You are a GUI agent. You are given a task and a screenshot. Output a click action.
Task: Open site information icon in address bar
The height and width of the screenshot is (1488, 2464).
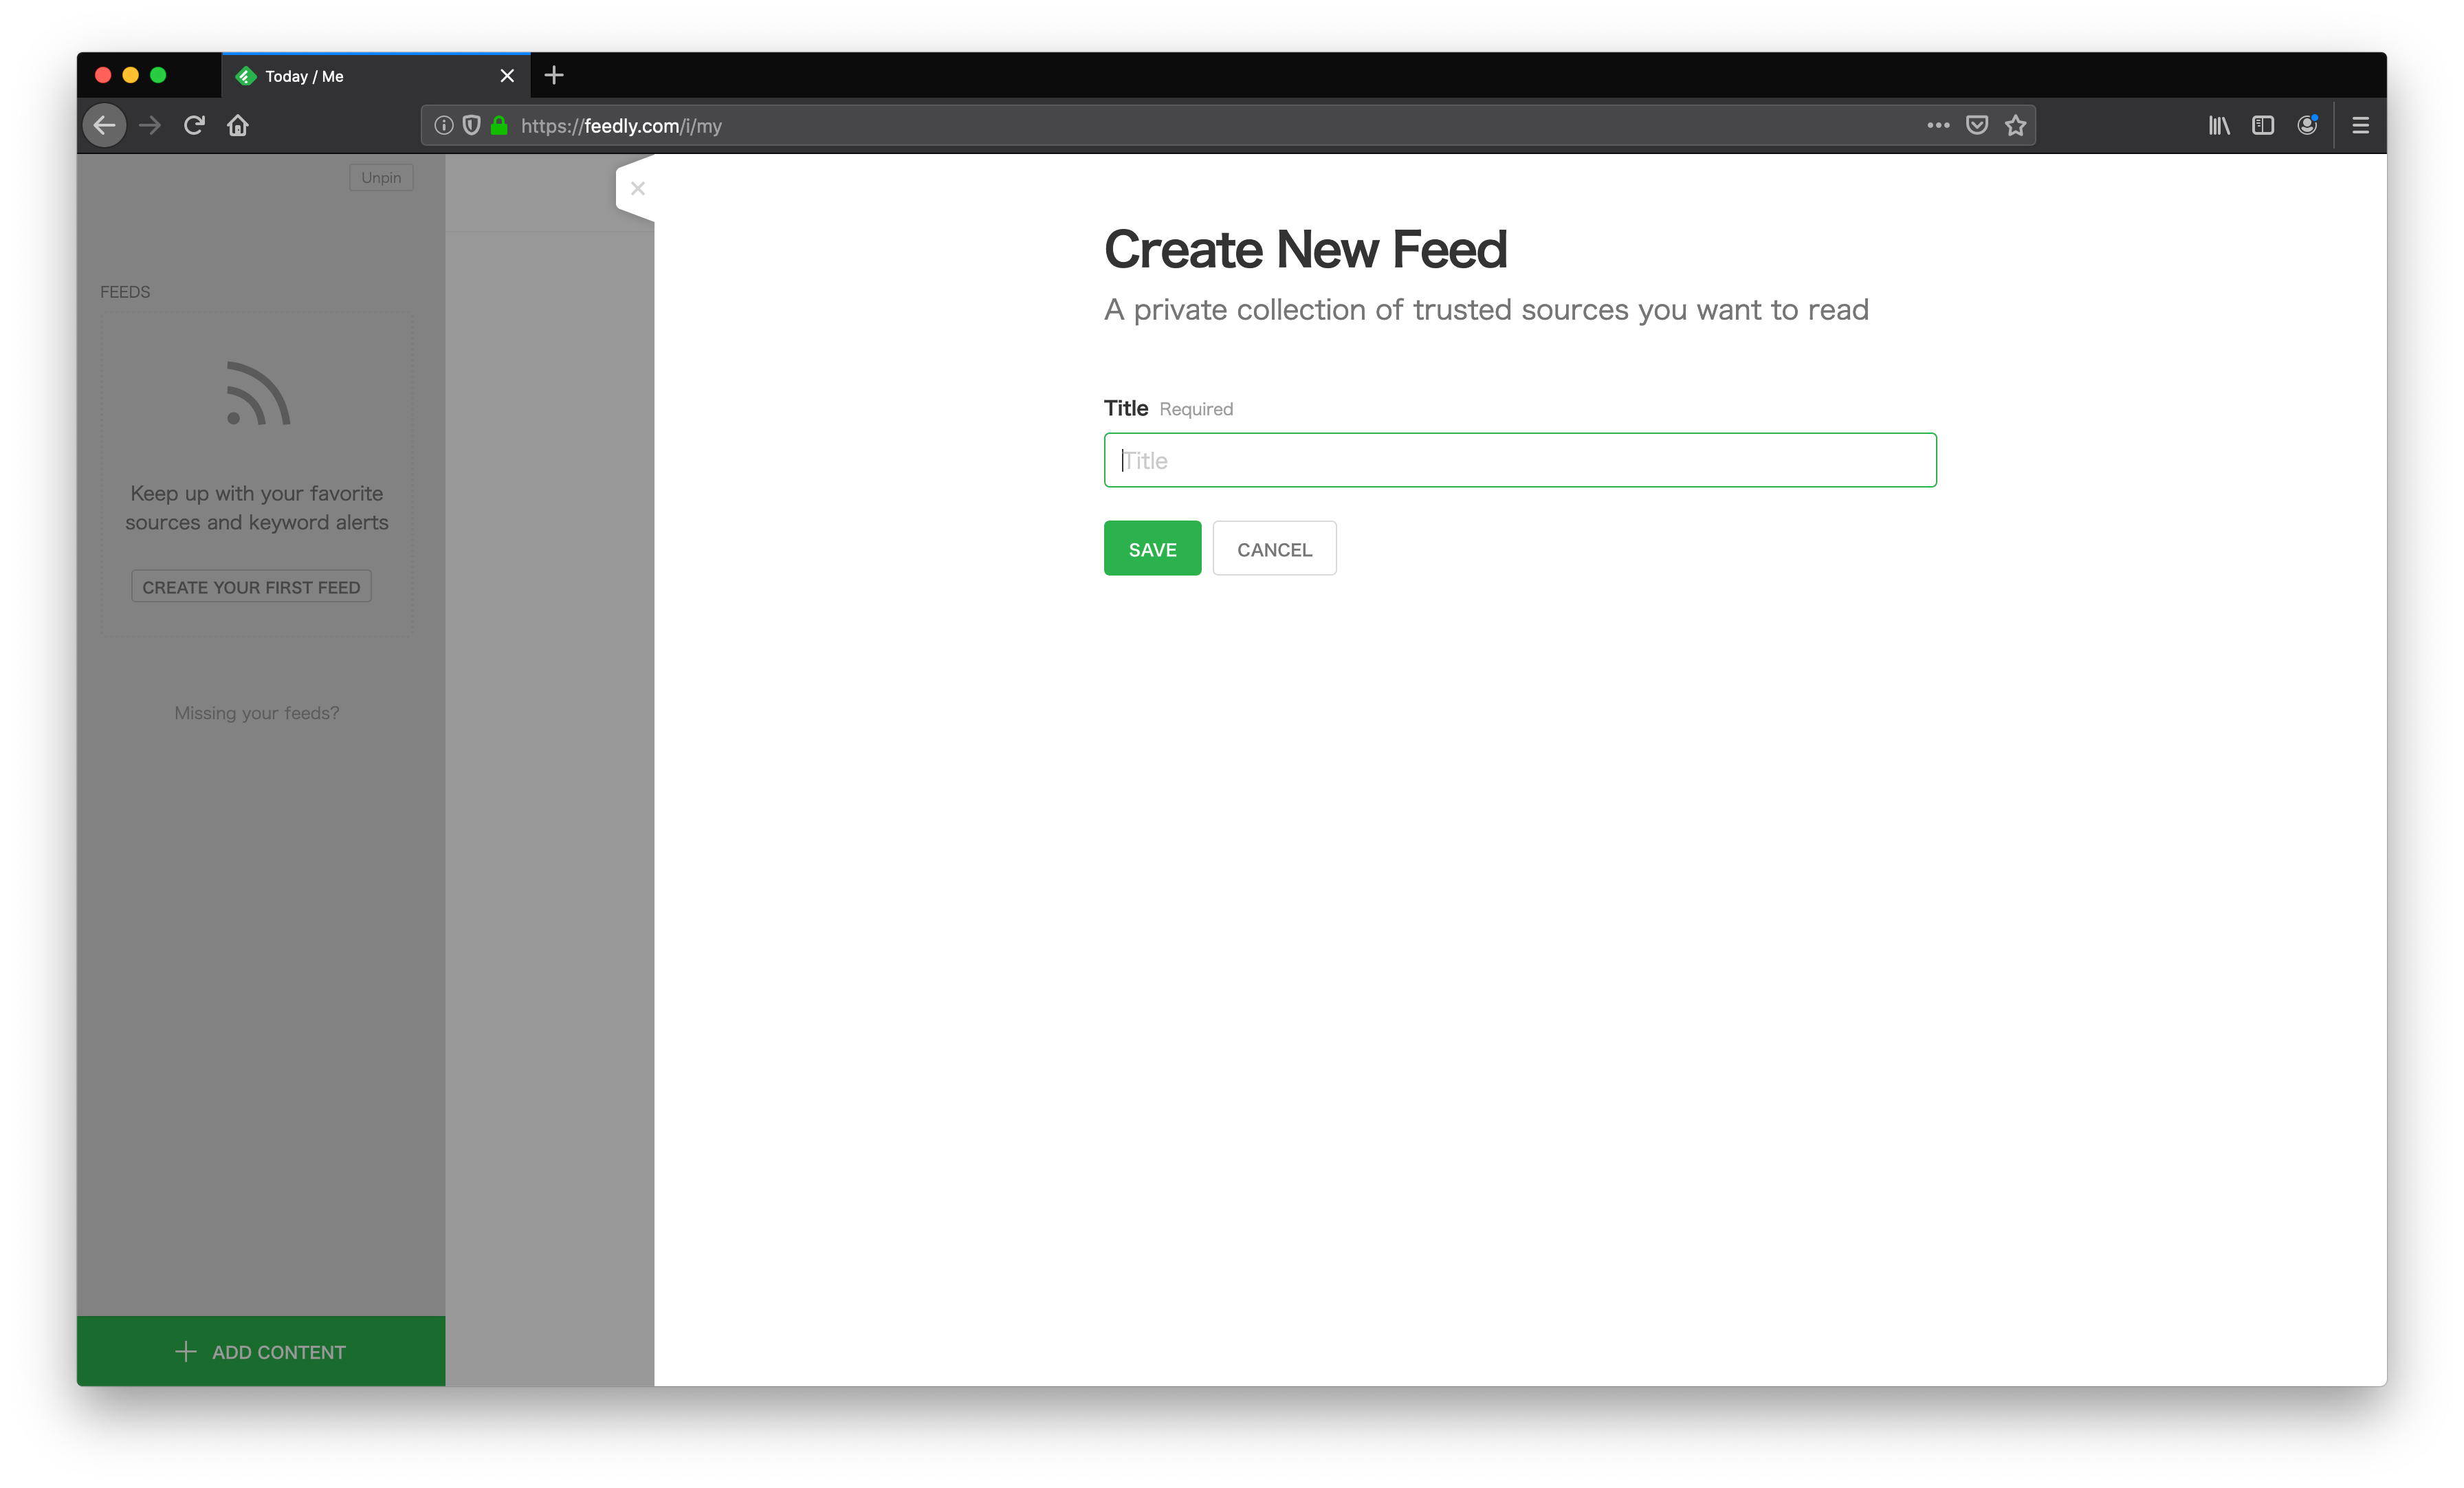(444, 125)
